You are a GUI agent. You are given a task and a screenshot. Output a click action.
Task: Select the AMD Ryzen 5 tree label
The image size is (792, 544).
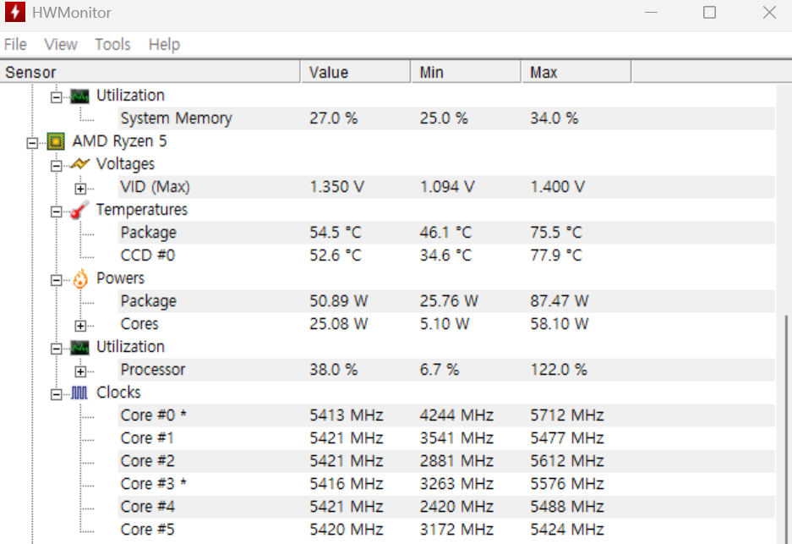[119, 141]
